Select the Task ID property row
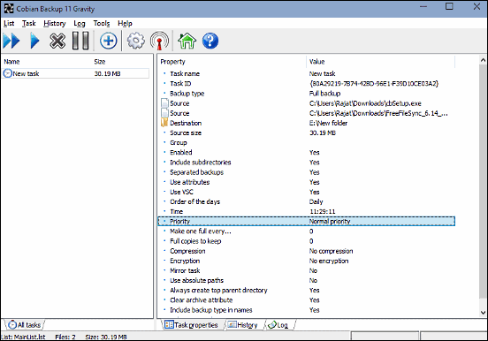 click(x=307, y=83)
